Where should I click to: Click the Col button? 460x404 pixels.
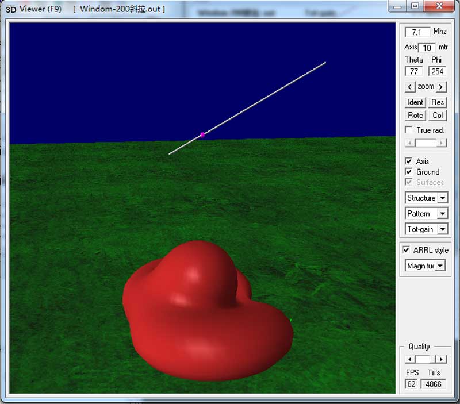click(x=438, y=115)
